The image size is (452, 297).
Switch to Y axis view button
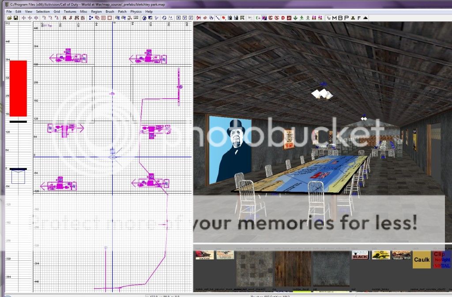tap(185, 18)
